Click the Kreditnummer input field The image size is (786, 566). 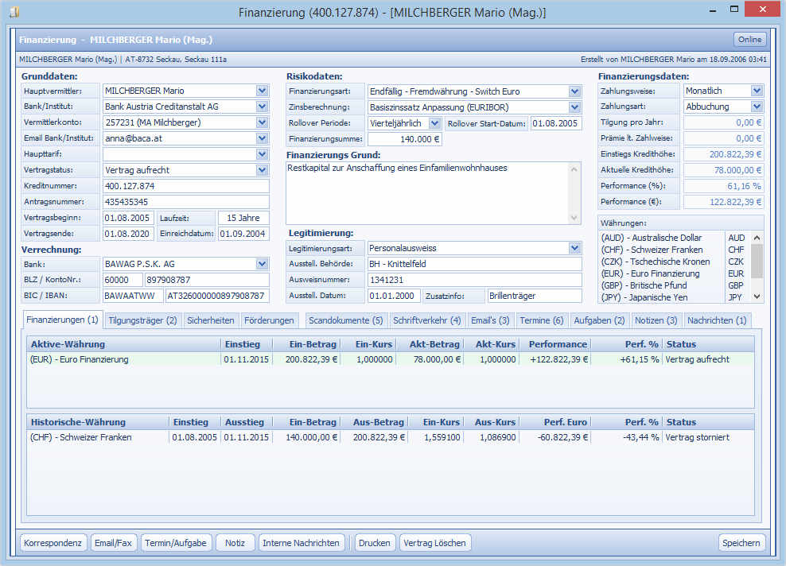pos(185,186)
